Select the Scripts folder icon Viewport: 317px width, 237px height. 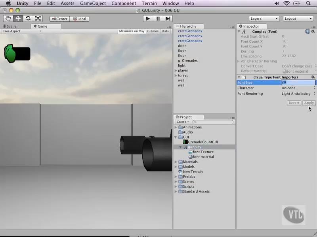[180, 186]
